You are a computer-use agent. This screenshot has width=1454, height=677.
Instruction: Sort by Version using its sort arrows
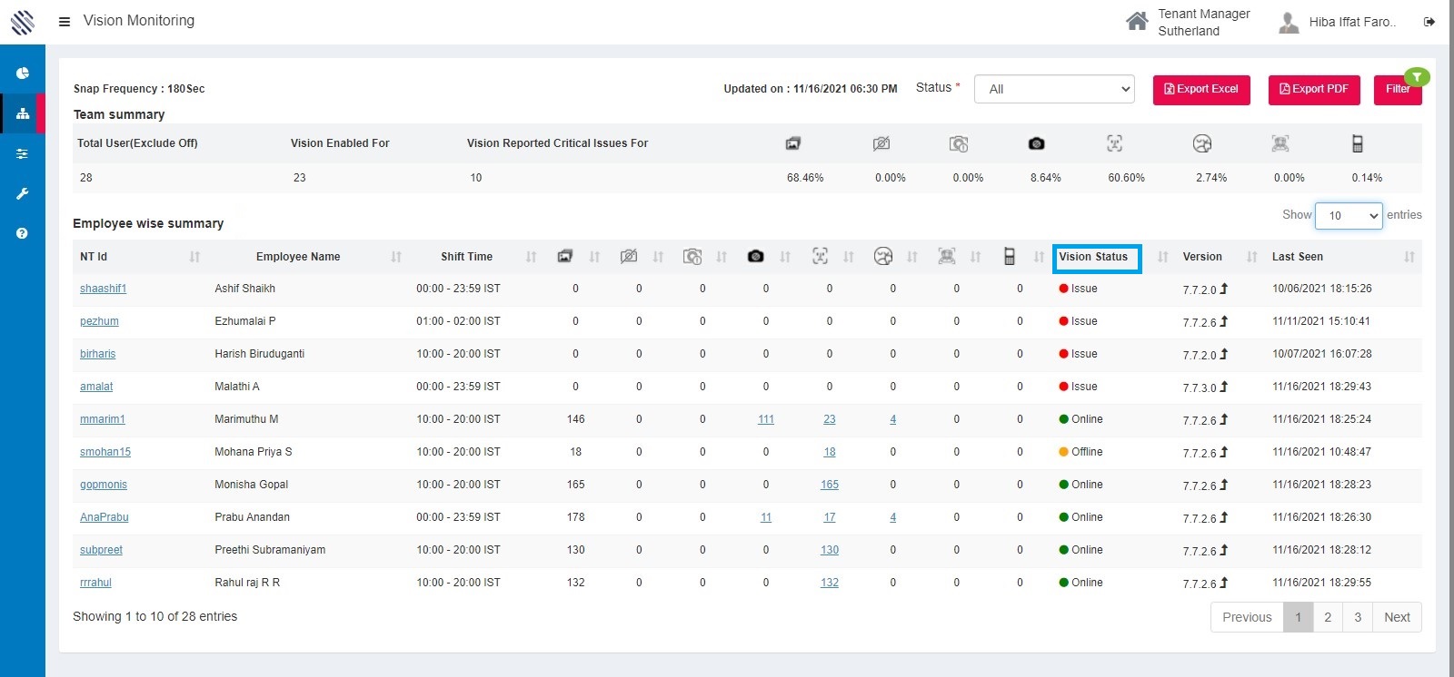tap(1252, 257)
